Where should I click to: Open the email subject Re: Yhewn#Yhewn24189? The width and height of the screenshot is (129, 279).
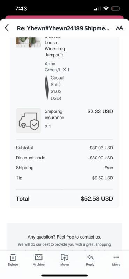(x=63, y=28)
